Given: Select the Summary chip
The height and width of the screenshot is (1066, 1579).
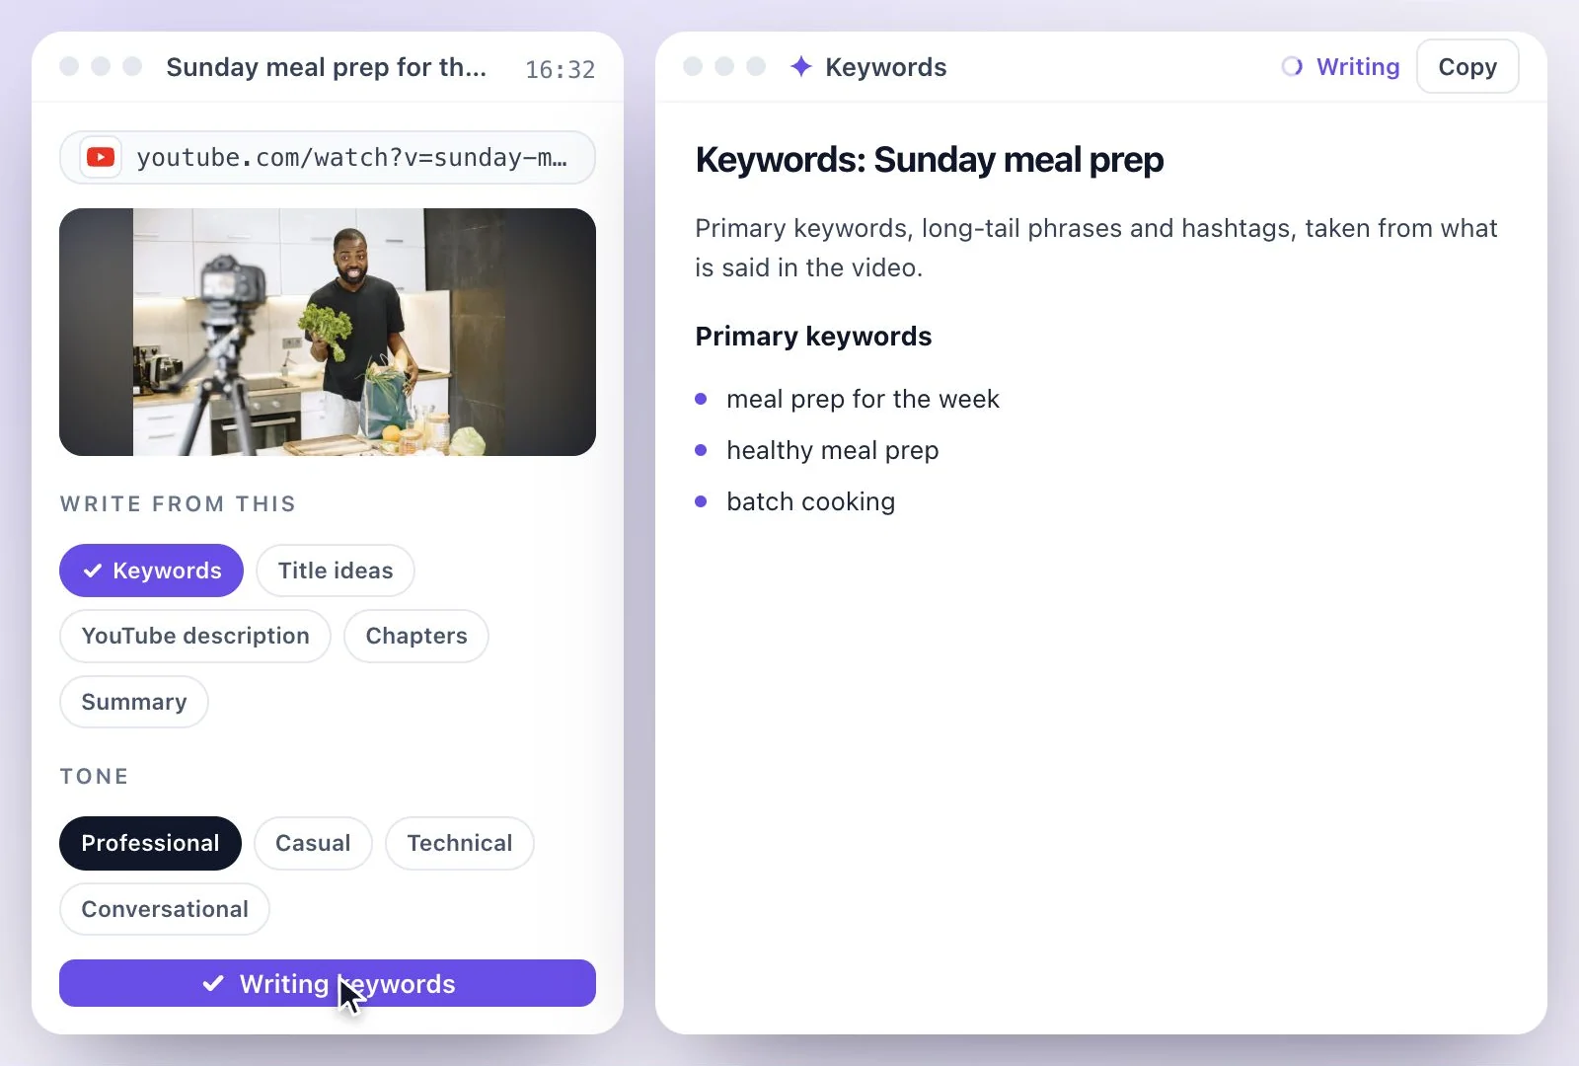Looking at the screenshot, I should (x=134, y=702).
